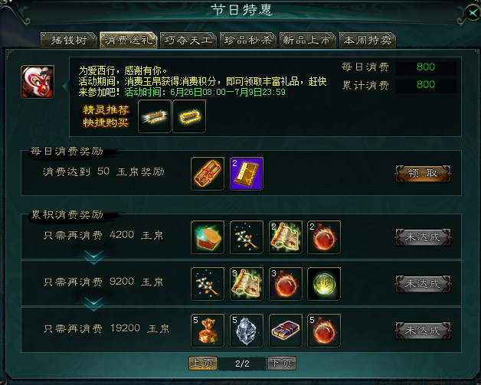Image resolution: width=481 pixels, height=385 pixels.
Task: Open the 巧夺天工 tab
Action: coord(188,40)
